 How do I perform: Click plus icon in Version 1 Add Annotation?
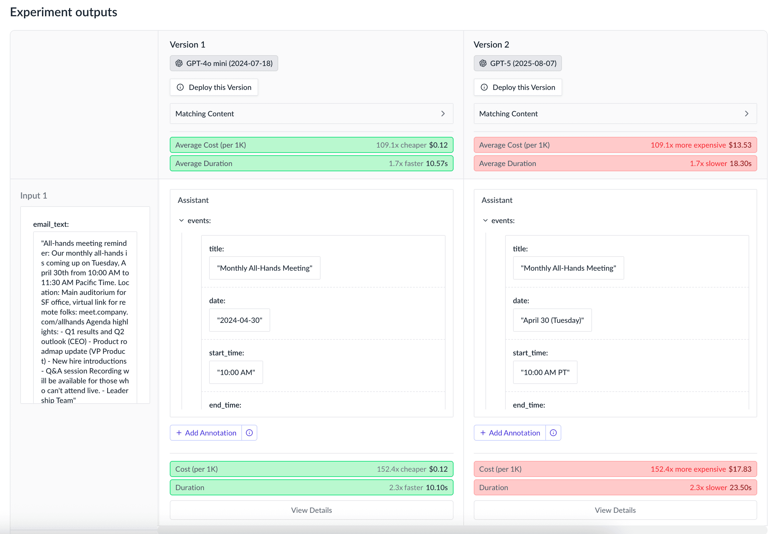[x=179, y=433]
